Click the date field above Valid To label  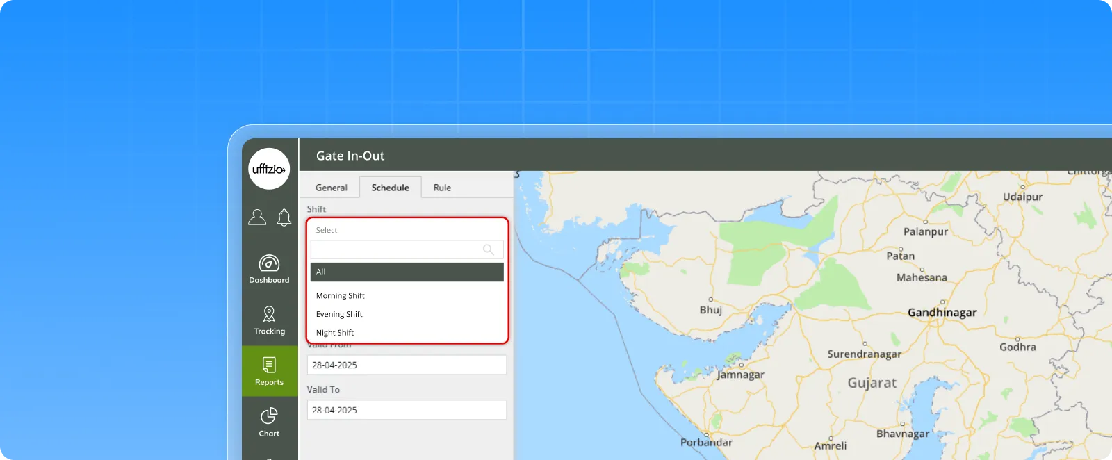tap(407, 365)
